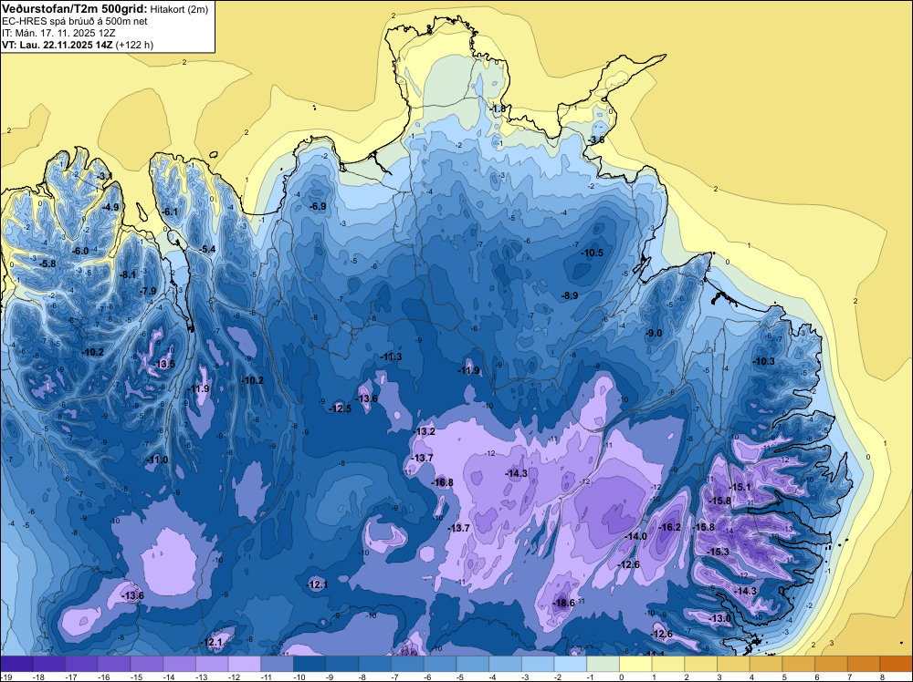Screen dimensions: 913x682
Task: Click the -8.1 temperature value
Action: 128,275
